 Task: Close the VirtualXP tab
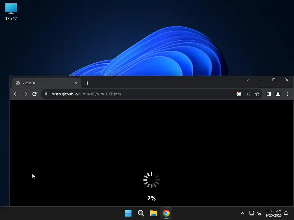(76, 83)
